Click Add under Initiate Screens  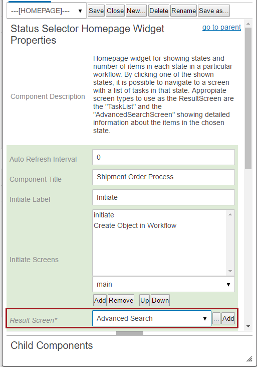click(x=100, y=300)
